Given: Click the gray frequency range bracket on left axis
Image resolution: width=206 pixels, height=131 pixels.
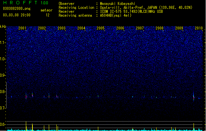Looking at the screenshot, I should click(7, 95).
